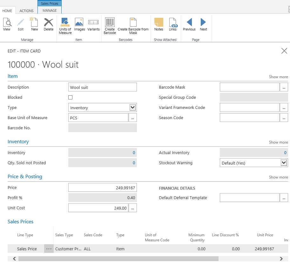Click the View icon in the ribbon

coord(7,24)
